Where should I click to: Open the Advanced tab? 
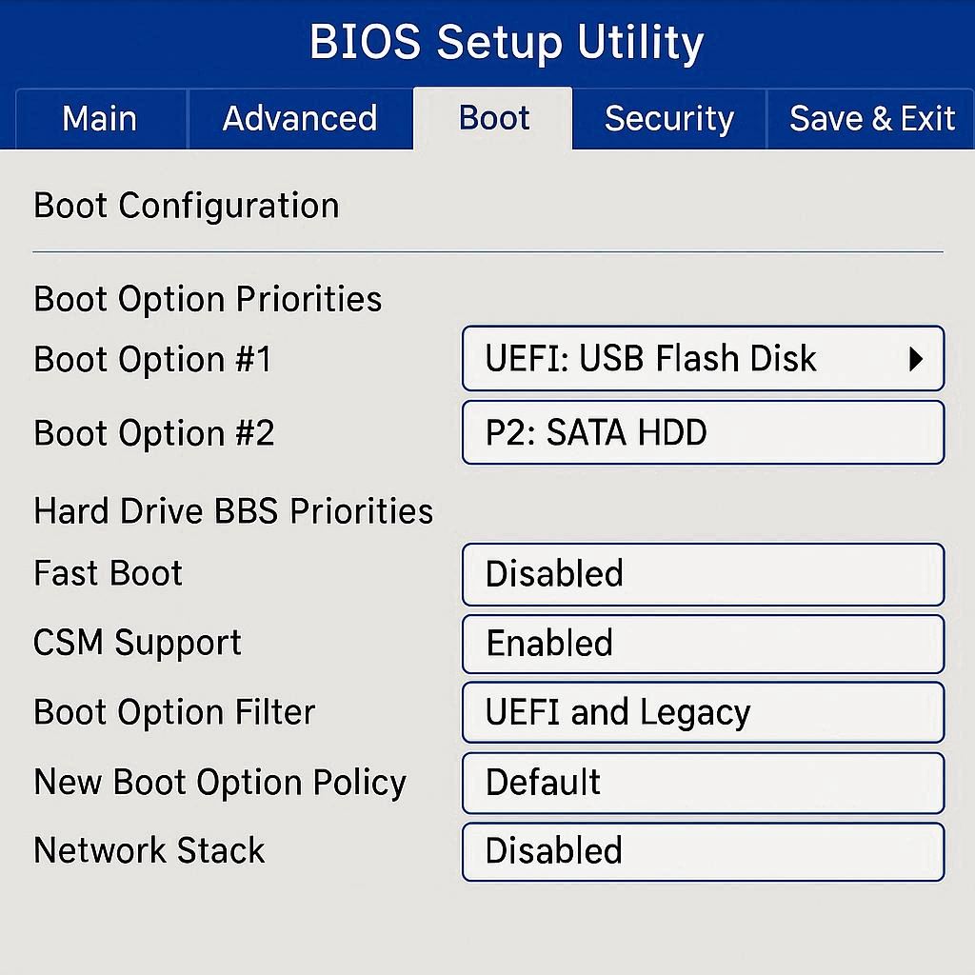pos(300,119)
